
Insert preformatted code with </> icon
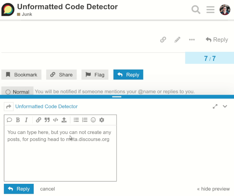55,120
